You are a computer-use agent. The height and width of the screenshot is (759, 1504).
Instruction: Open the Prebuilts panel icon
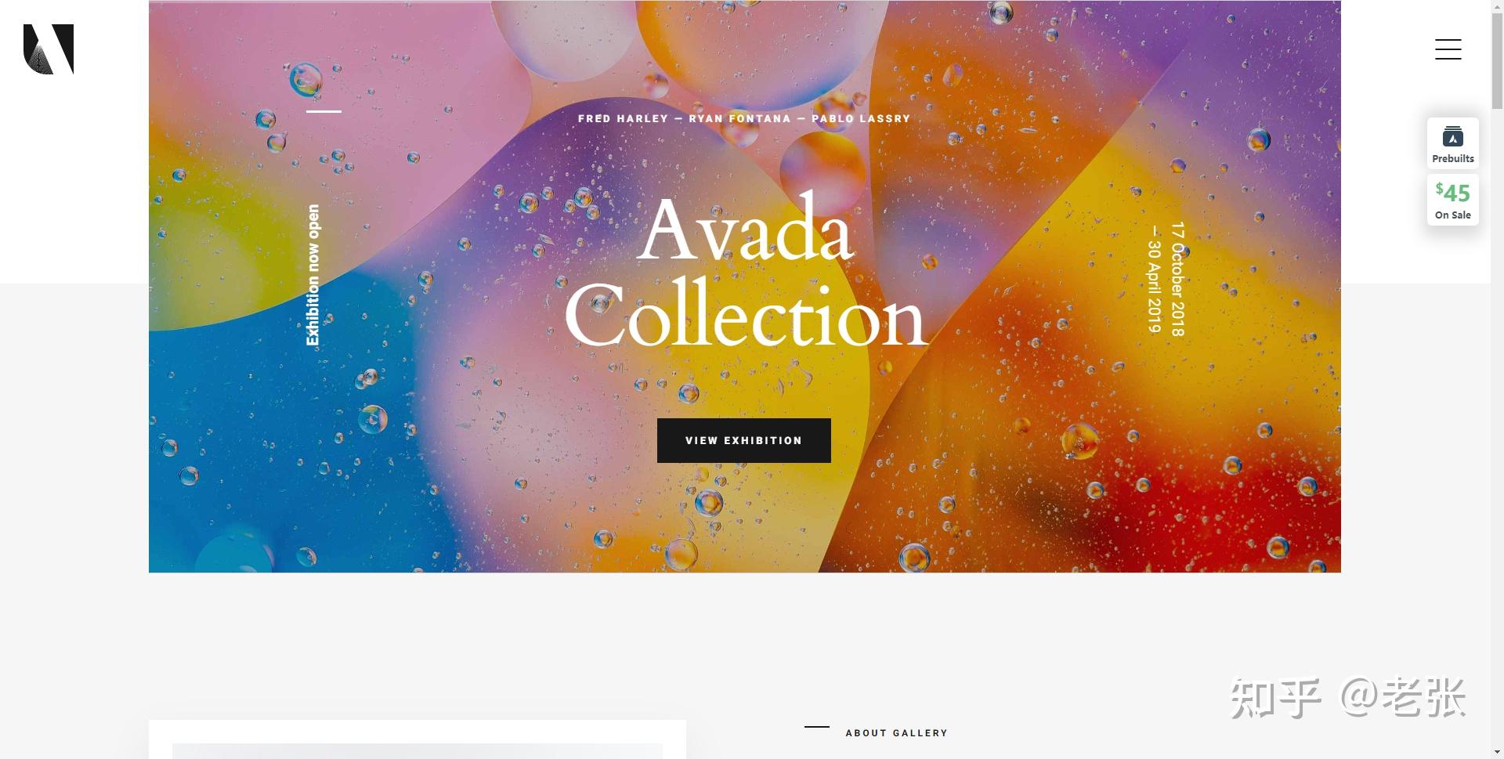pos(1452,143)
